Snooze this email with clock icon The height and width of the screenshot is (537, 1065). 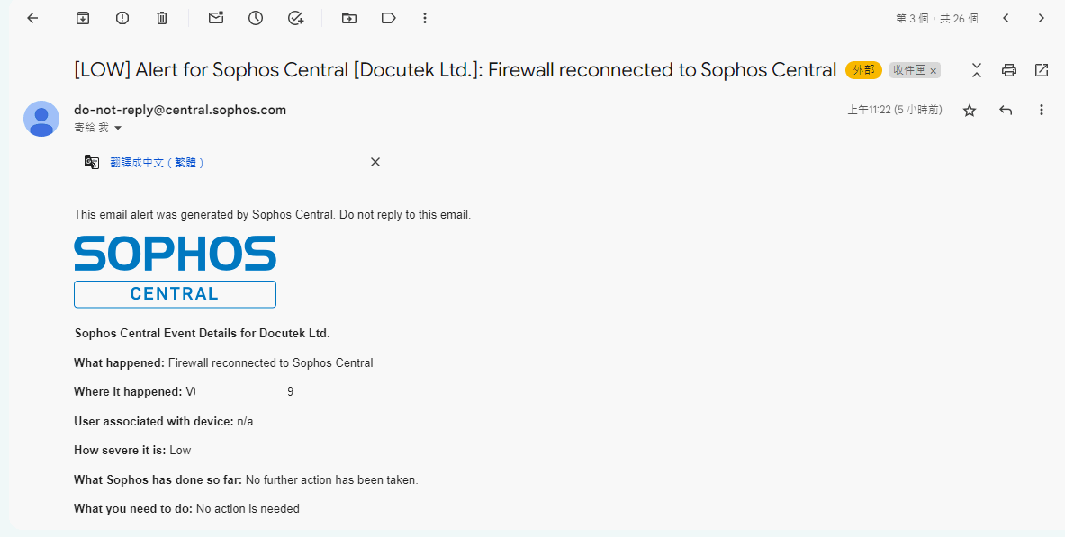coord(256,18)
